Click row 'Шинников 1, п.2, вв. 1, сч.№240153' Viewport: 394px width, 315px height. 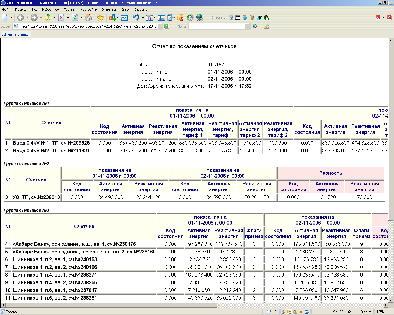coord(55,260)
